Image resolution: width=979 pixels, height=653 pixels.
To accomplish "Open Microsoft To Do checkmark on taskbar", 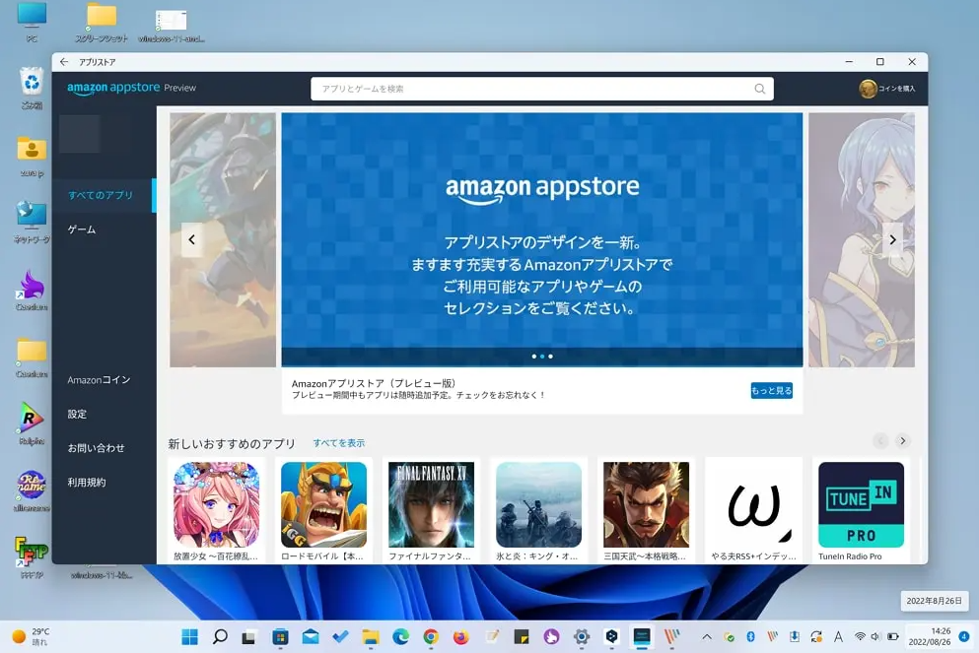I will pos(341,637).
